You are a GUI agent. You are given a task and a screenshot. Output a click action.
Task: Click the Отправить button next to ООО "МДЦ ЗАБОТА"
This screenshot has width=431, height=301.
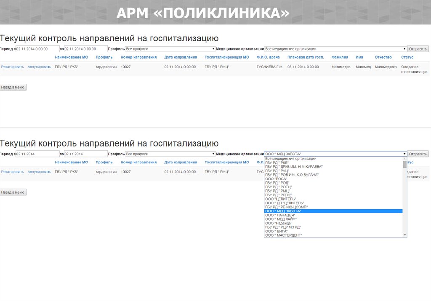(x=418, y=154)
